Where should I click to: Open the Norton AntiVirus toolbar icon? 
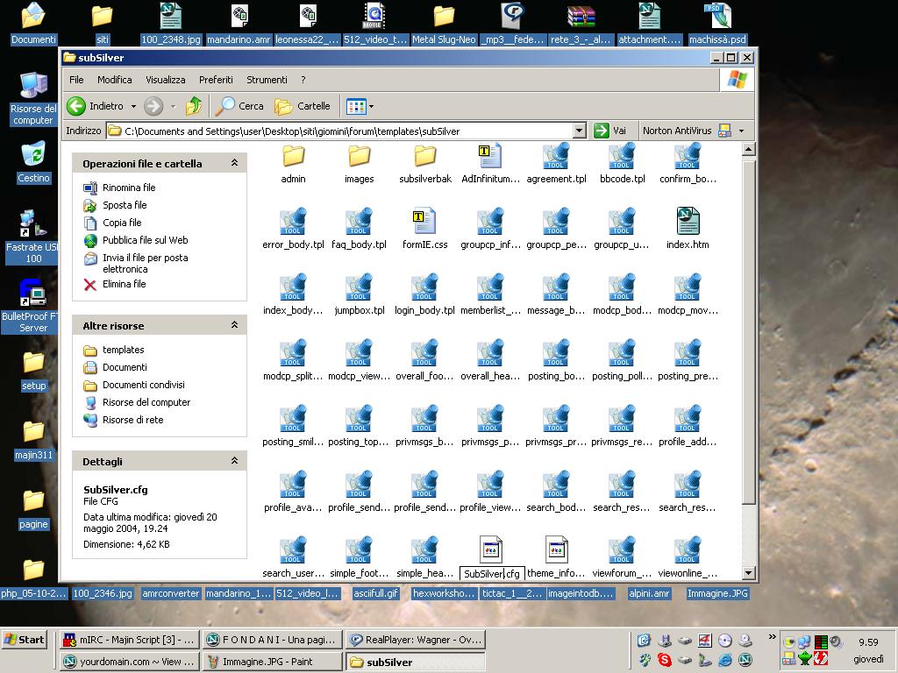[724, 131]
